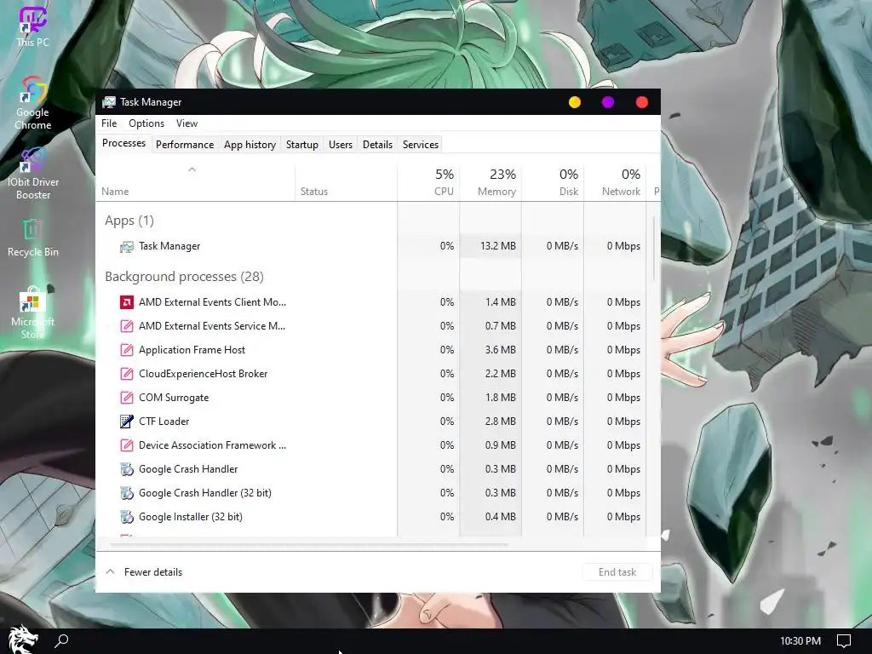872x654 pixels.
Task: Sort by CPU column header
Action: click(428, 182)
